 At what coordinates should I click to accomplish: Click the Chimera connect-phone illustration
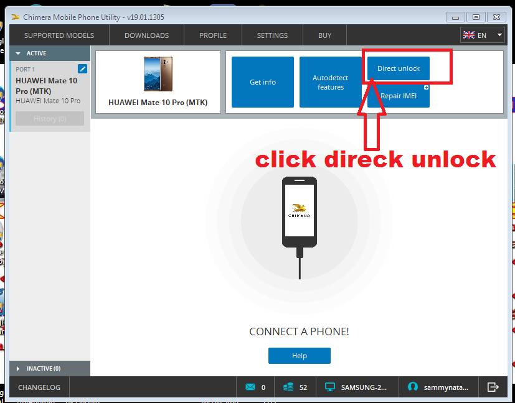[x=299, y=228]
